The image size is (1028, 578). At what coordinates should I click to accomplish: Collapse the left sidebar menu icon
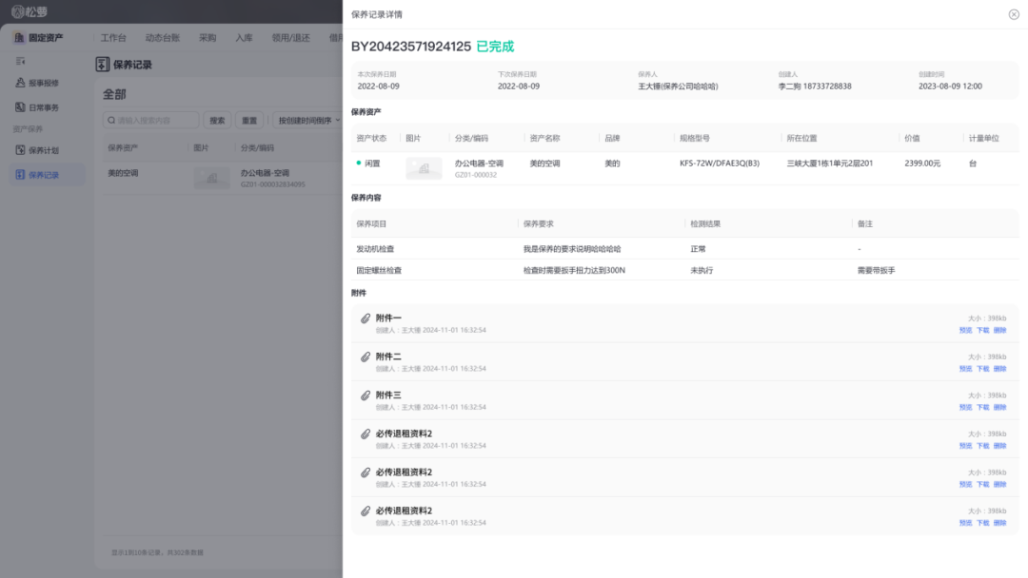(21, 61)
